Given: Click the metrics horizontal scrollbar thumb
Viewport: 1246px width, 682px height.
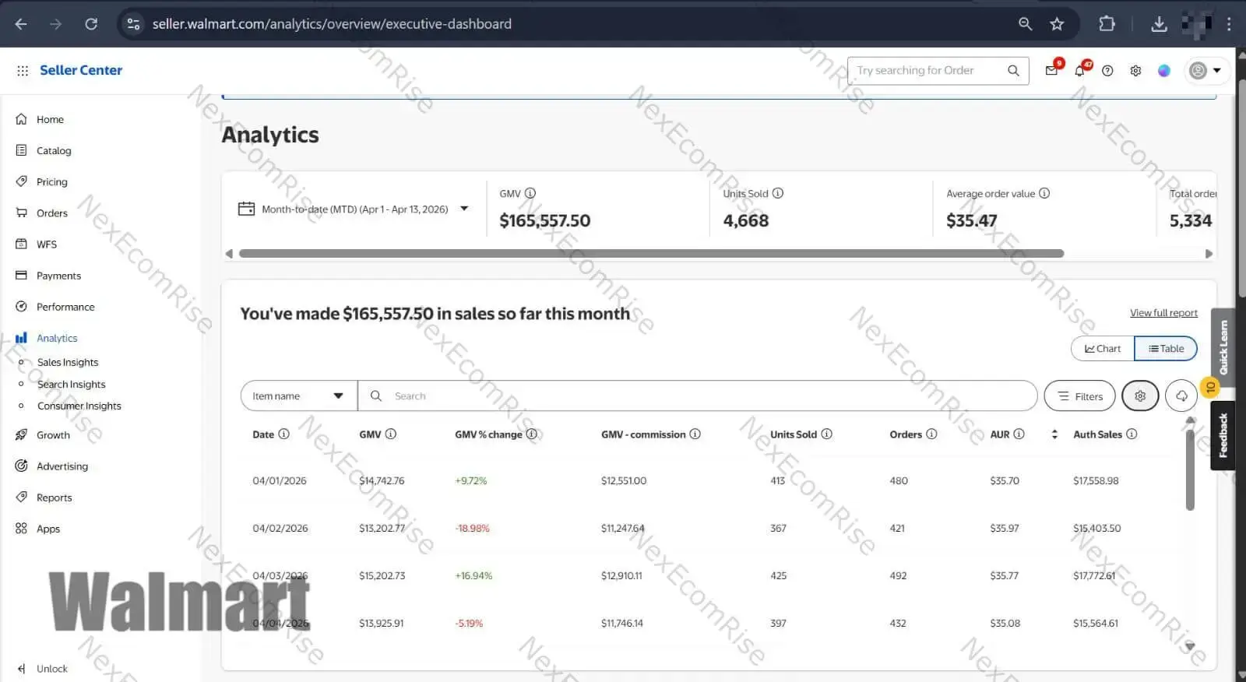Looking at the screenshot, I should pyautogui.click(x=651, y=254).
